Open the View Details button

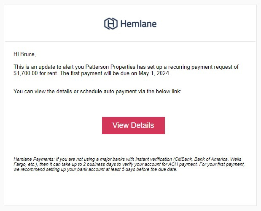click(x=133, y=125)
